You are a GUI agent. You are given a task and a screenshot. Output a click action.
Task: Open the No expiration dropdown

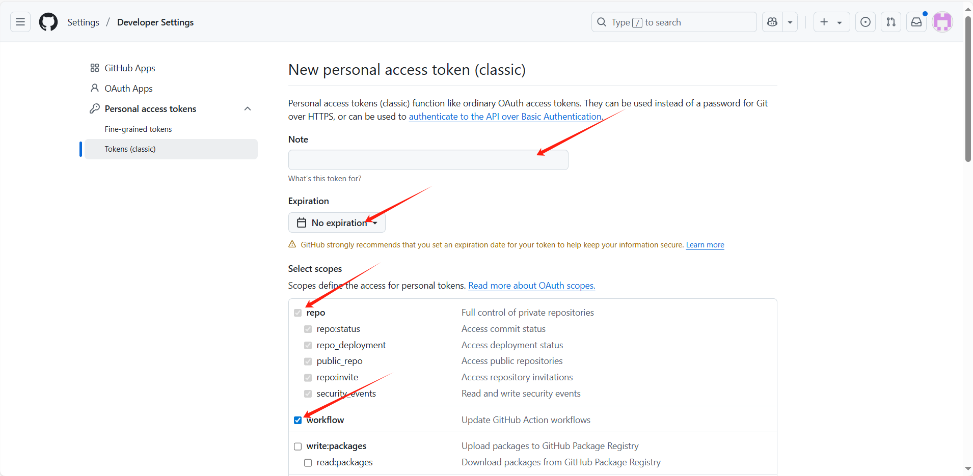click(337, 222)
